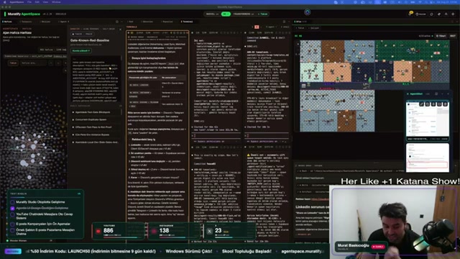460x259 pixels.
Task: Click the red stop square above terminals
Action: click(257, 27)
